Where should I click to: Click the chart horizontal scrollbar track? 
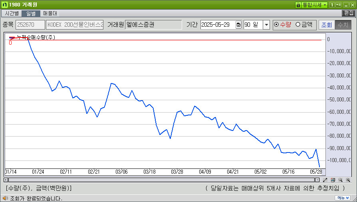[162, 180]
